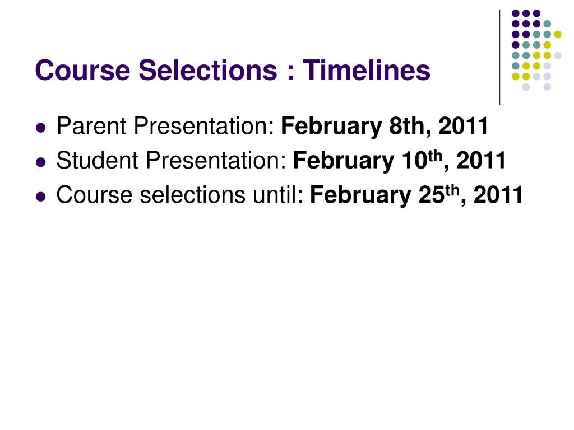Select the Student Presentation bullet text
Screen dimensions: 574x430
281,160
